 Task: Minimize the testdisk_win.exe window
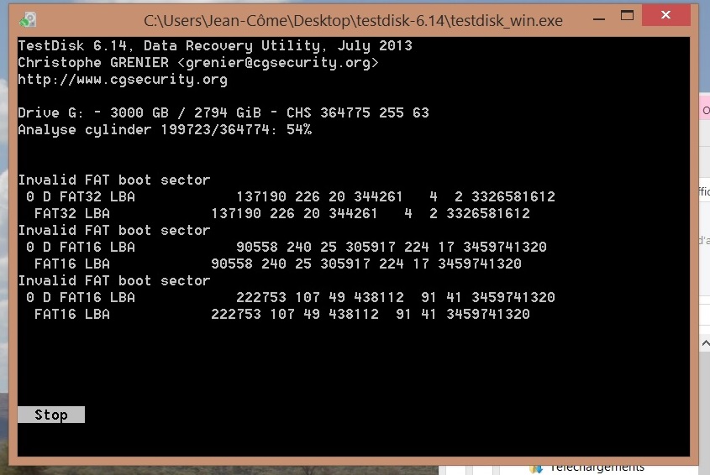(x=599, y=18)
